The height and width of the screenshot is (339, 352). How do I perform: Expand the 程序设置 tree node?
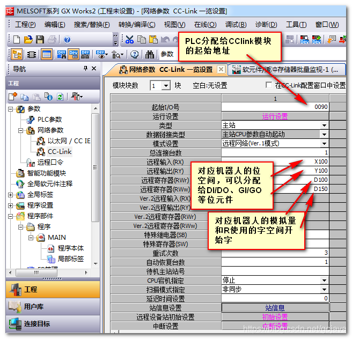tap(10, 205)
